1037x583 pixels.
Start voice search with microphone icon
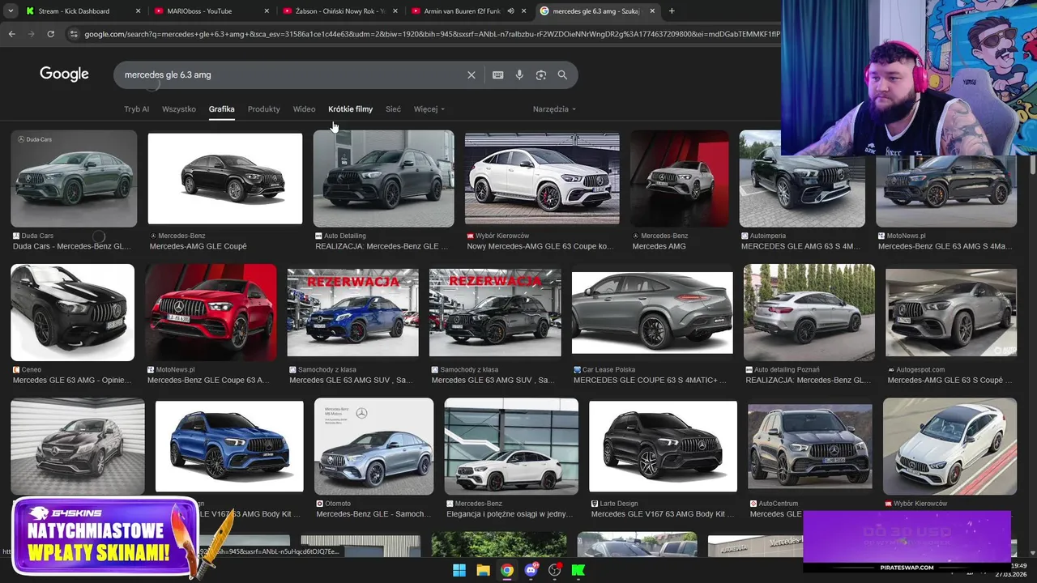519,74
